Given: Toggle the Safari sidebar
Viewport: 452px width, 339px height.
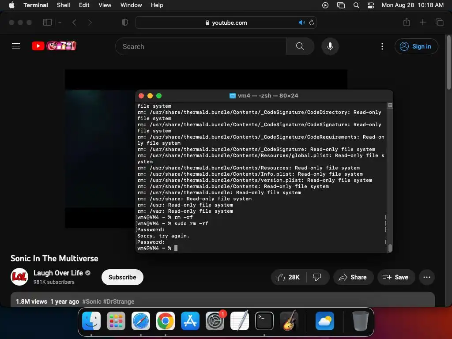Looking at the screenshot, I should [x=47, y=22].
